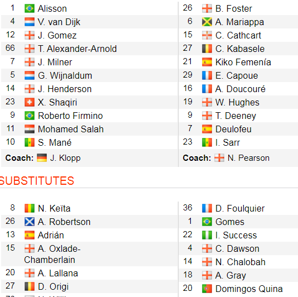Select Roberto Firmino in the lineup
The height and width of the screenshot is (297, 298).
pos(70,116)
